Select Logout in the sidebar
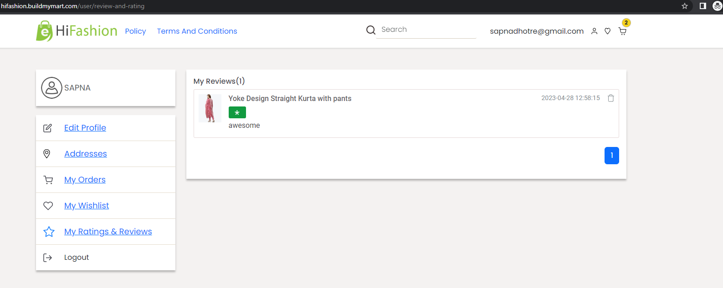723x288 pixels. click(x=77, y=258)
